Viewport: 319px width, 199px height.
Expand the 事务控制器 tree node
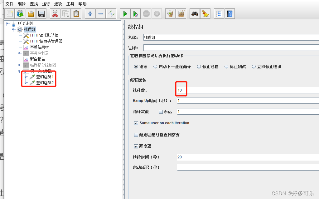click(20, 53)
